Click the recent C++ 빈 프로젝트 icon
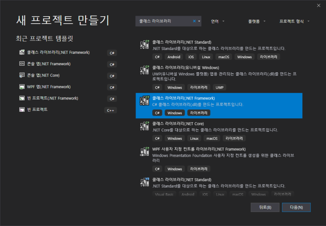 tap(22, 109)
